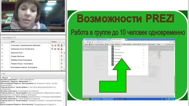Click the home icon in the slide's browser

point(90,42)
